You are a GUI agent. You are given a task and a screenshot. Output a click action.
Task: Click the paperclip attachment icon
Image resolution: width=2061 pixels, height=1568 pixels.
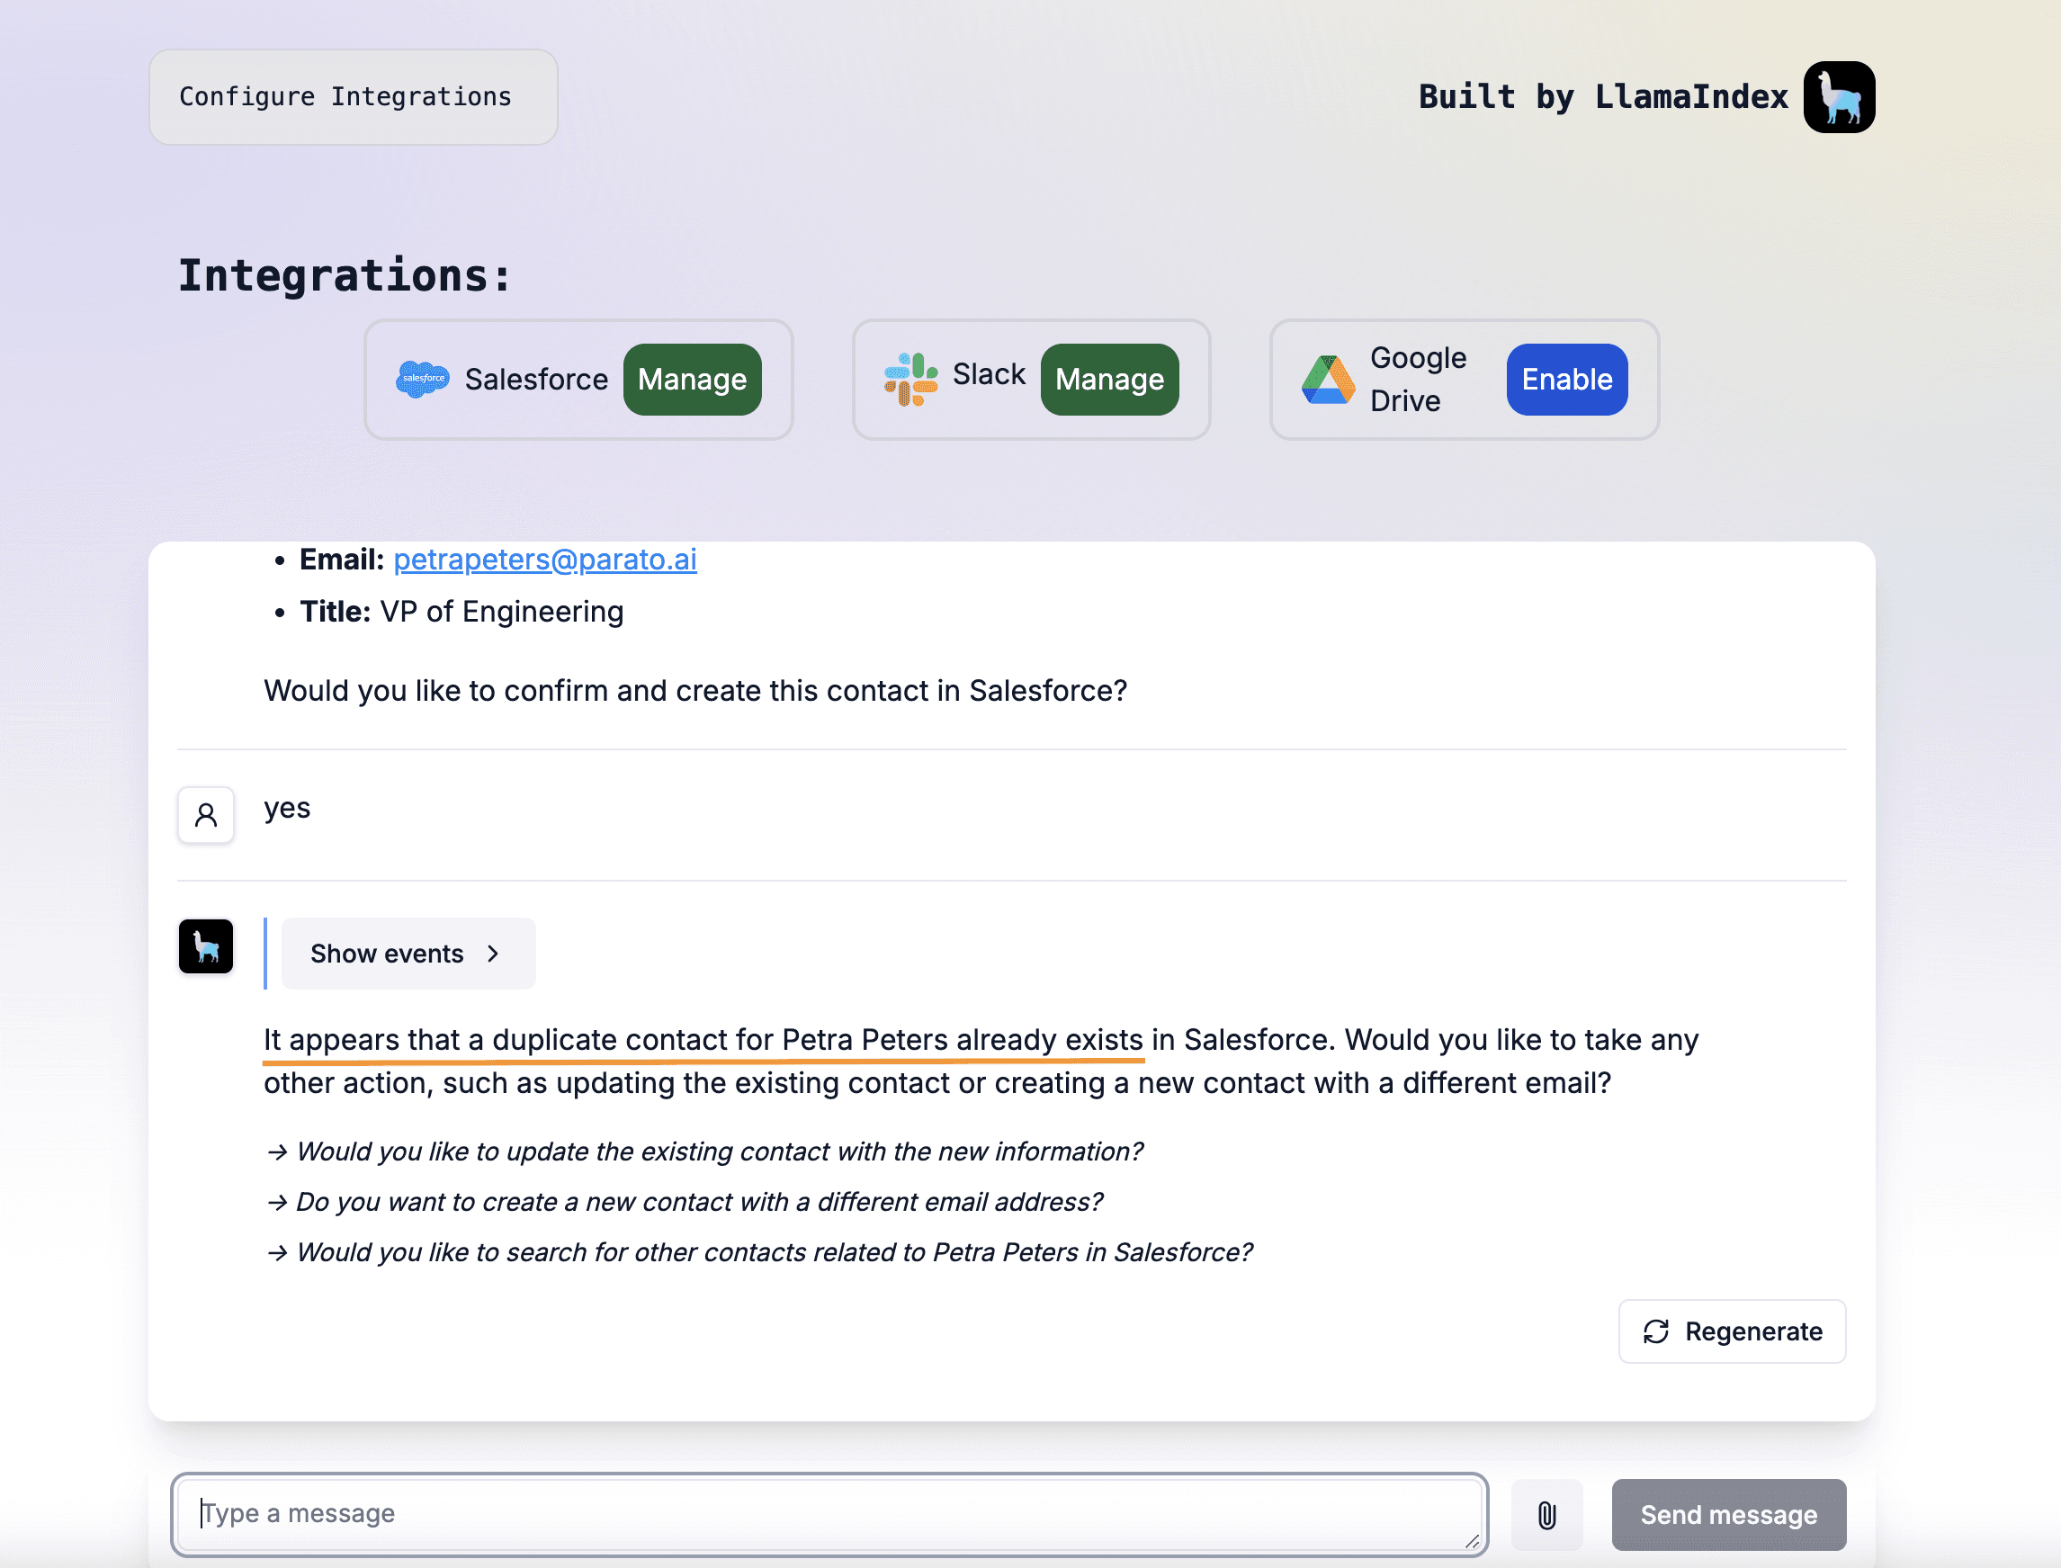click(x=1546, y=1514)
